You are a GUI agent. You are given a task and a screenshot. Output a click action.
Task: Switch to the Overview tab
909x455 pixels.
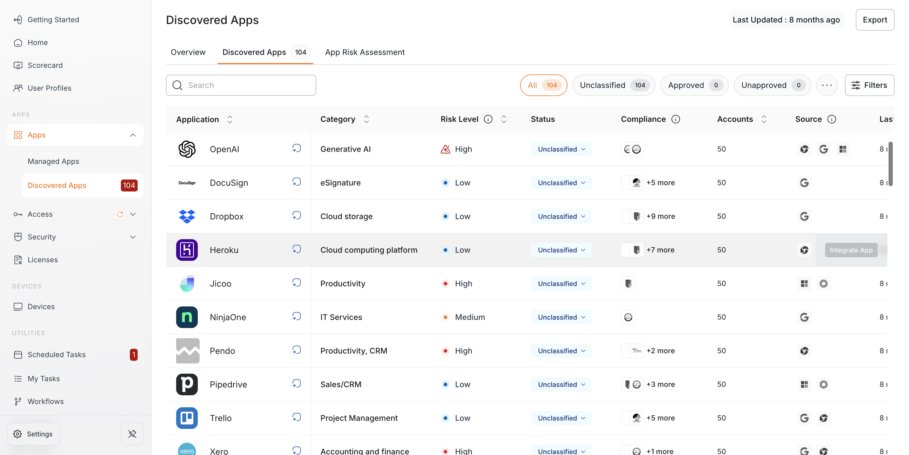(x=188, y=52)
